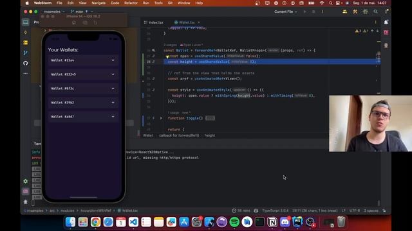Expand Wallet #a8d7 accordion chevron
Image resolution: width=412 pixels, height=231 pixels.
pos(113,117)
